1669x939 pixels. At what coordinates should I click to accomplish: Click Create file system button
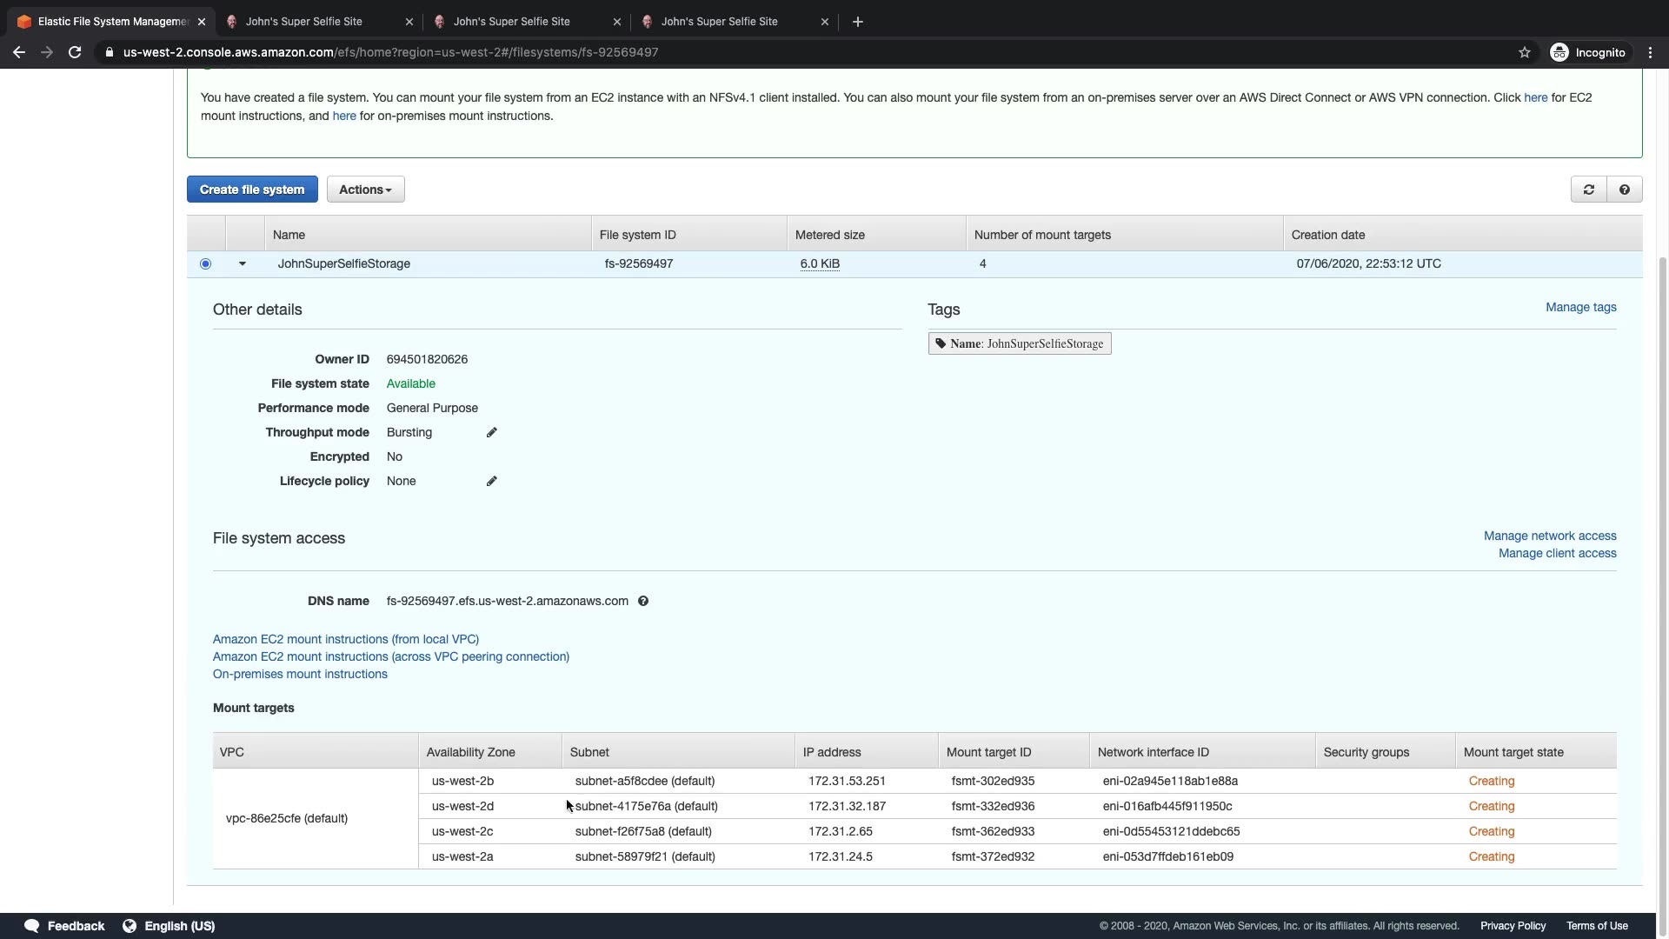(252, 190)
